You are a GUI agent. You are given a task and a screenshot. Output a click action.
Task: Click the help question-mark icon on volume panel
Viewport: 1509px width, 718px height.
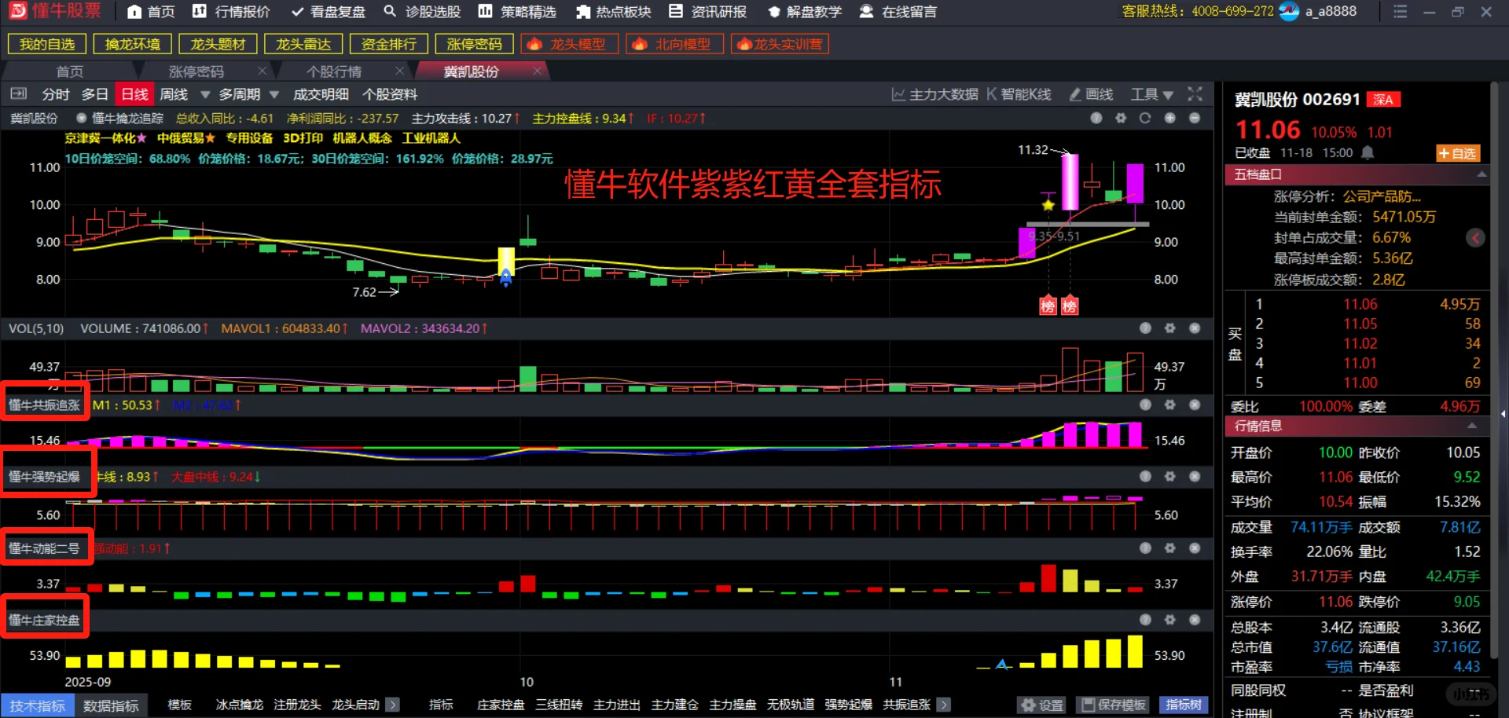click(1144, 328)
